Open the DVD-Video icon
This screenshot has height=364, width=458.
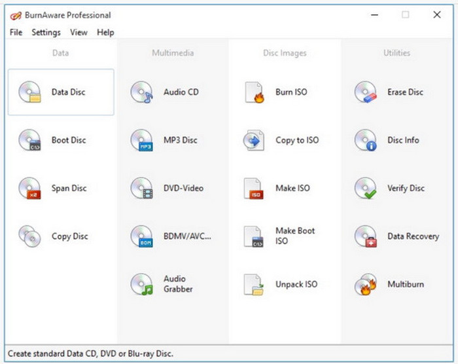pyautogui.click(x=141, y=189)
